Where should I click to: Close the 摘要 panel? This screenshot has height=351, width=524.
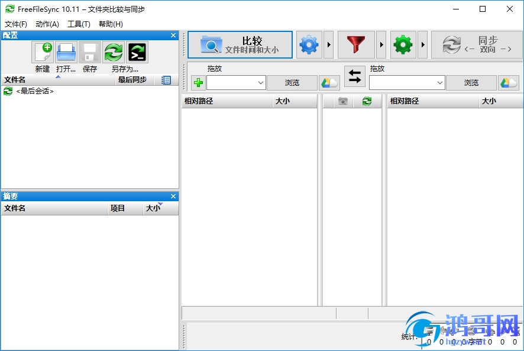(x=173, y=196)
